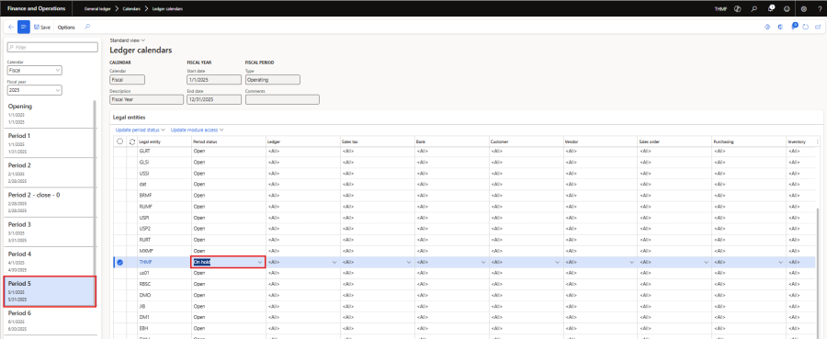Open the attachments icon with badge

793,27
